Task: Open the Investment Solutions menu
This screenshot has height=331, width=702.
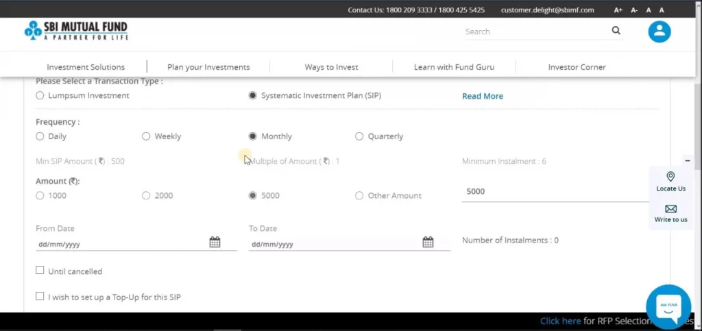Action: pyautogui.click(x=86, y=67)
